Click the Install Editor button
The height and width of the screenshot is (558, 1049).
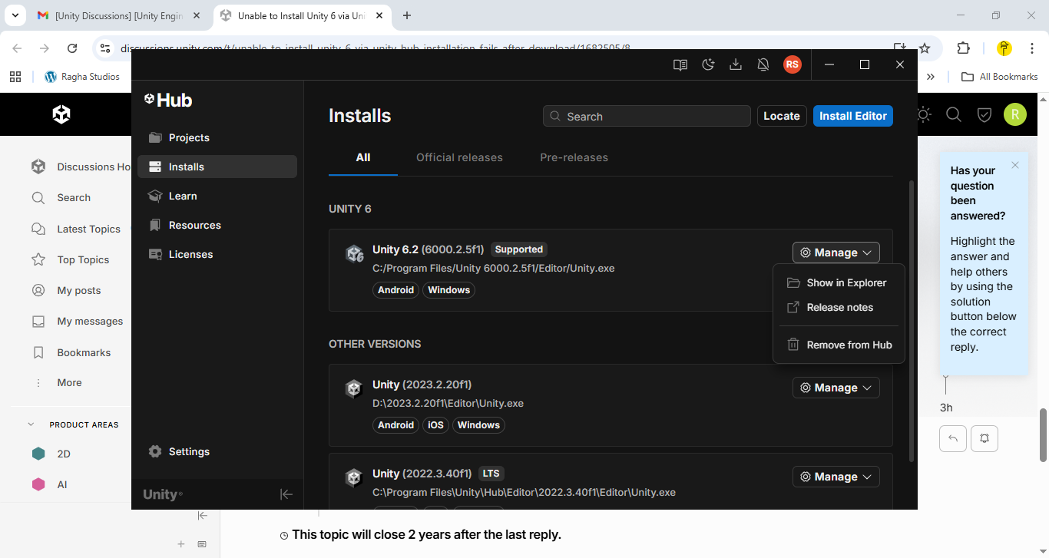tap(852, 115)
